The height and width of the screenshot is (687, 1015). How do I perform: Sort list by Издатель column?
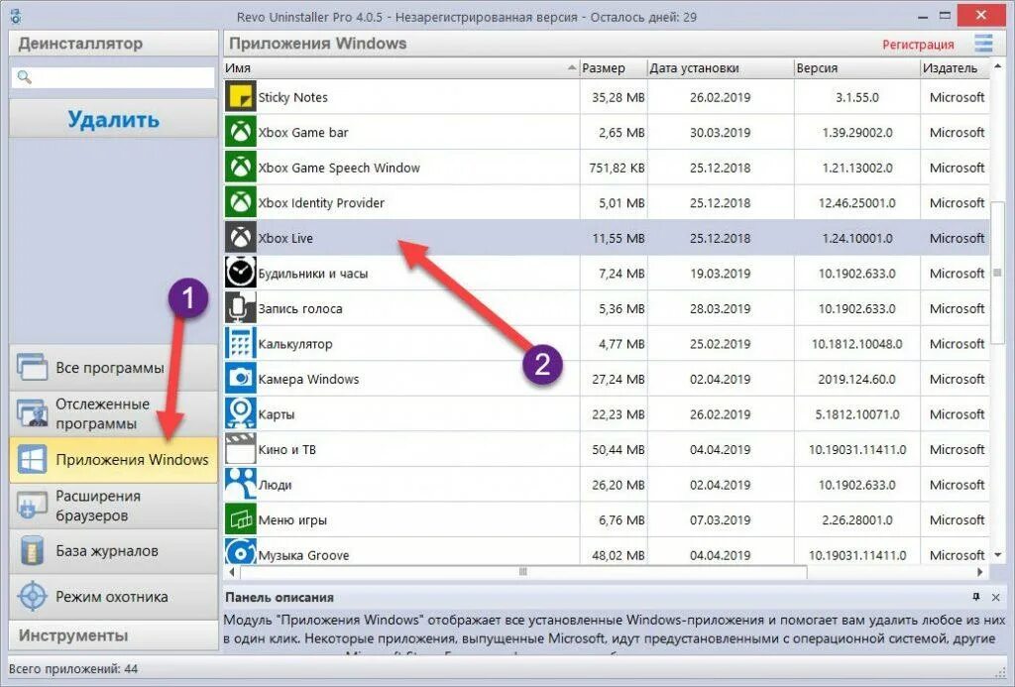click(955, 68)
